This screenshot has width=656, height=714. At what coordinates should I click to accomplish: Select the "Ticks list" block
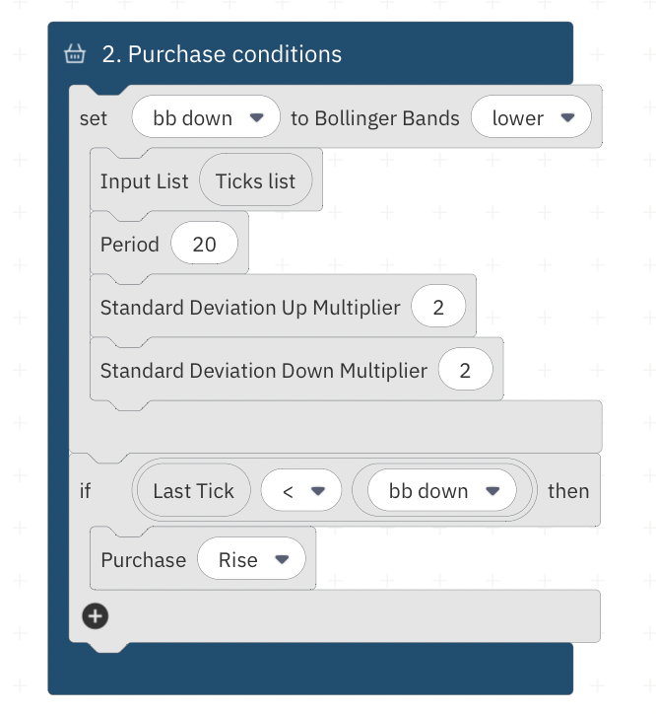click(255, 181)
